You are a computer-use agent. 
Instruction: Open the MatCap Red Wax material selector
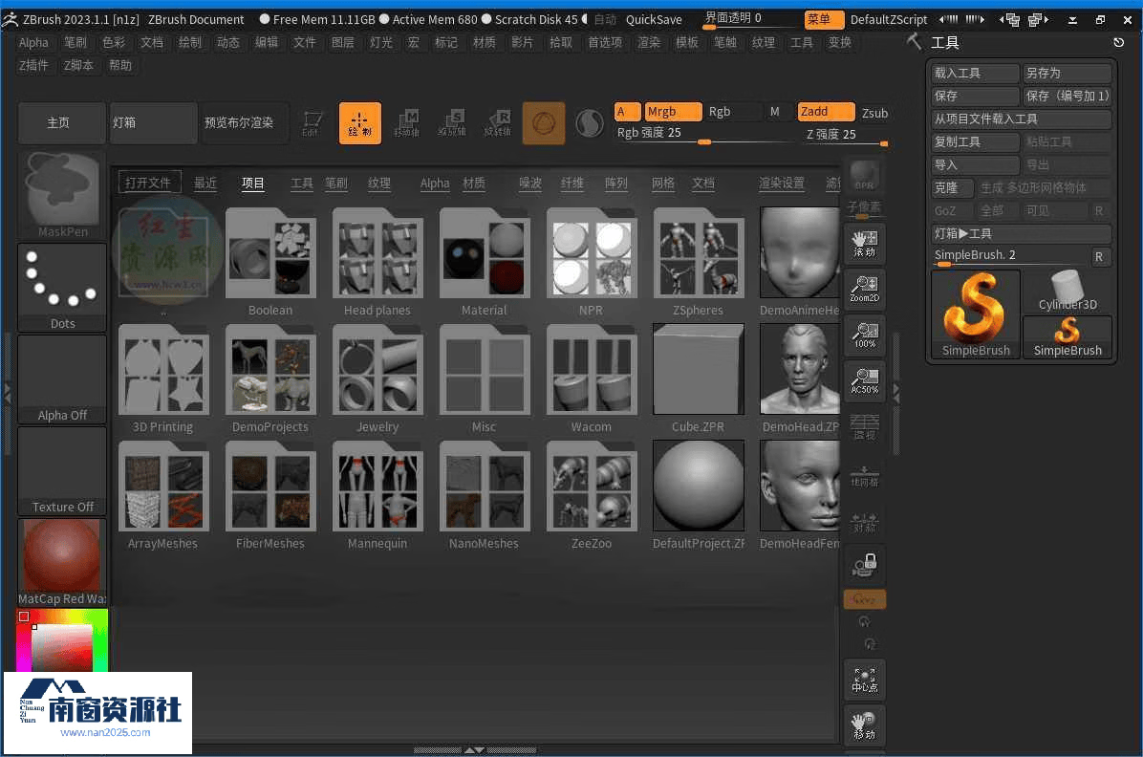pyautogui.click(x=62, y=562)
